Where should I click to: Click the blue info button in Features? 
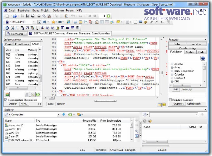point(203,58)
